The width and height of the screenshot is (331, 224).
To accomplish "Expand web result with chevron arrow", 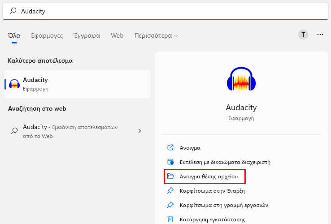I will (139, 131).
